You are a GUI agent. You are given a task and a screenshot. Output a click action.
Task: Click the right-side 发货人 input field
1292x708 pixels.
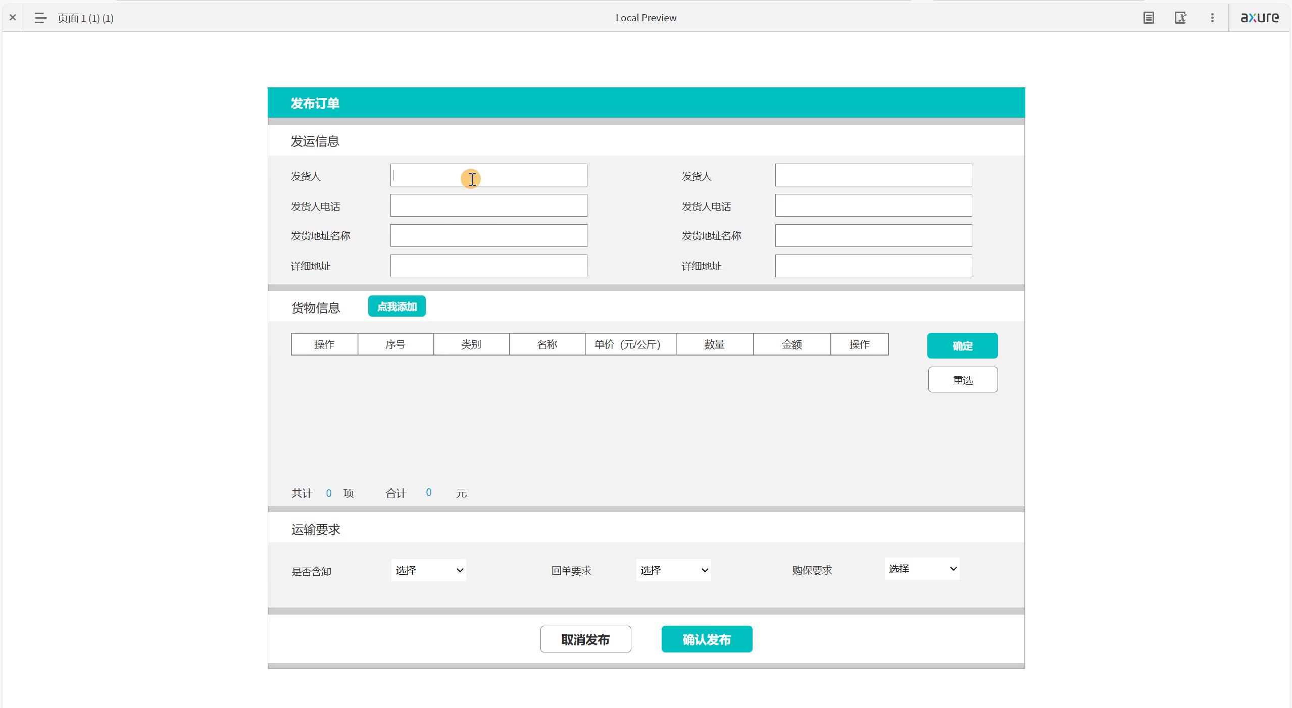873,175
